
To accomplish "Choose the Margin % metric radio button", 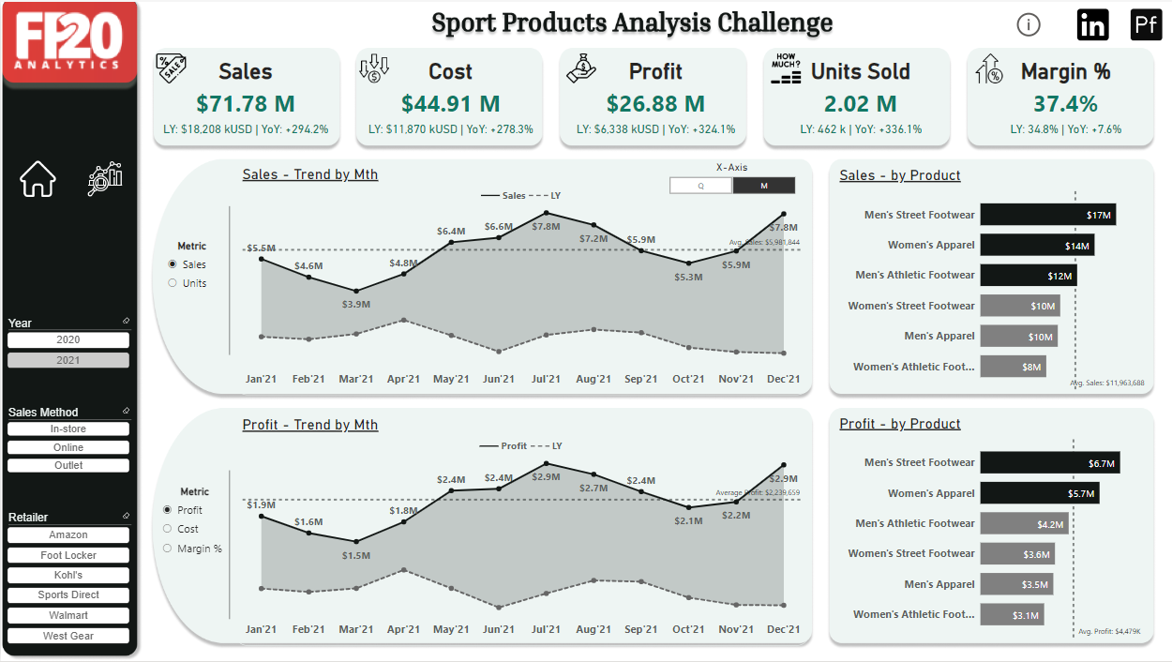I will 169,549.
